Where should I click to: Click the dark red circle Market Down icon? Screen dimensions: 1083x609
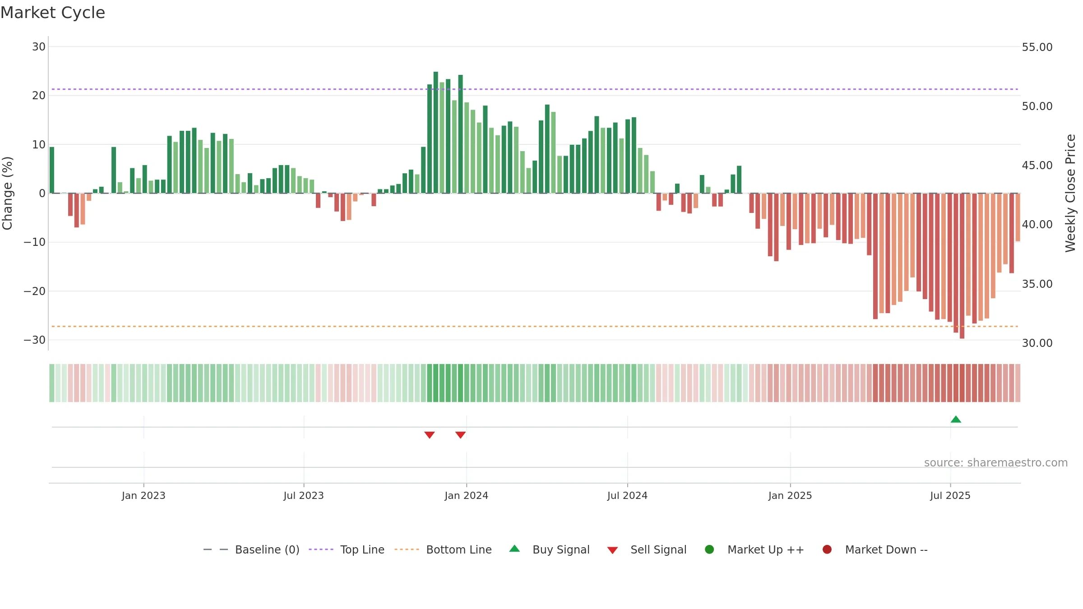[827, 549]
